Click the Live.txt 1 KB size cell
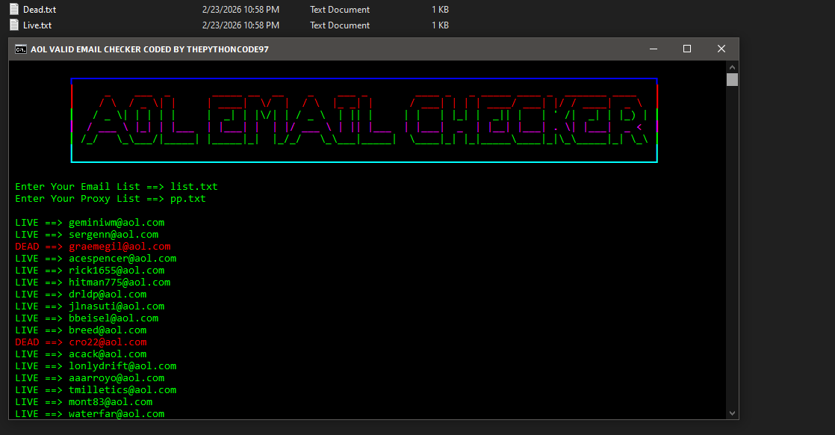This screenshot has width=835, height=435. tap(441, 25)
